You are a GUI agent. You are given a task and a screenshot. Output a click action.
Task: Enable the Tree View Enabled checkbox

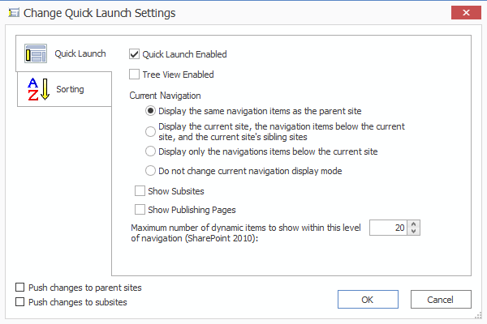tap(135, 75)
